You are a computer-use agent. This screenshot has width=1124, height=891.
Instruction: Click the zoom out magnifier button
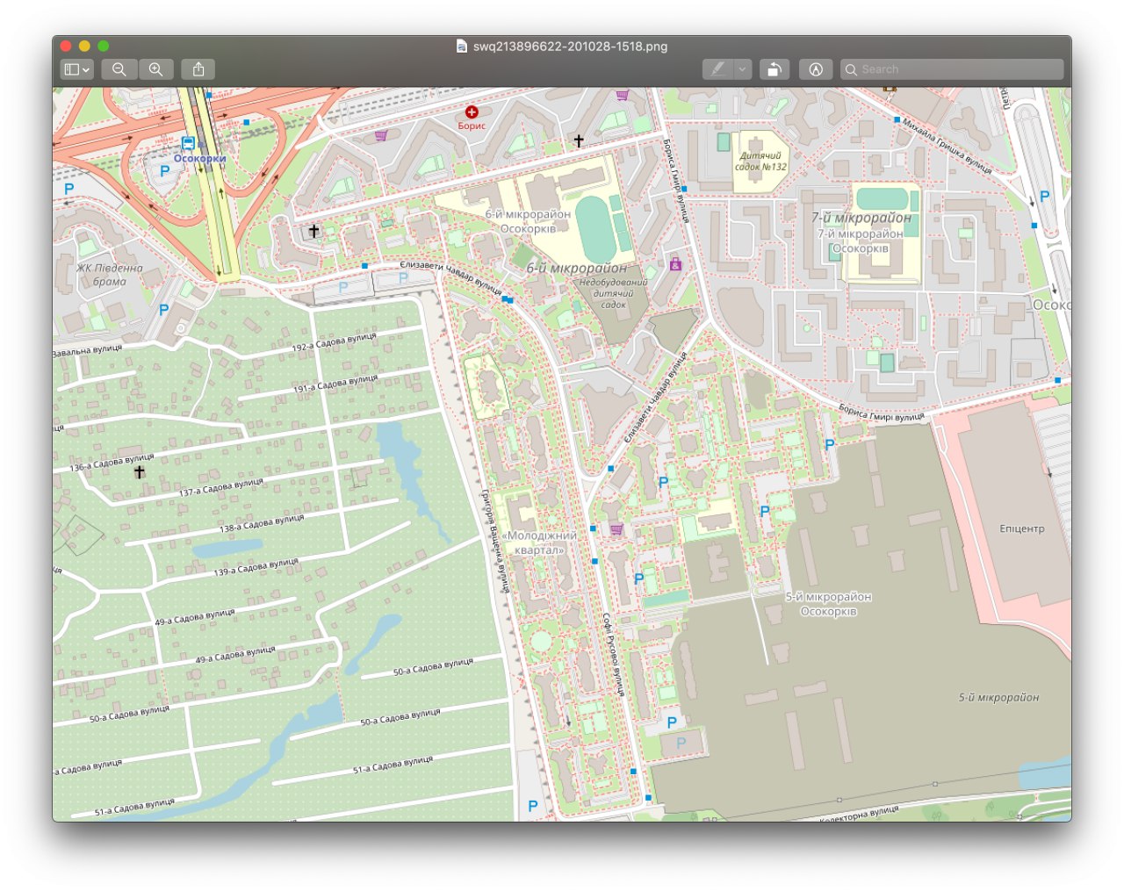point(119,69)
